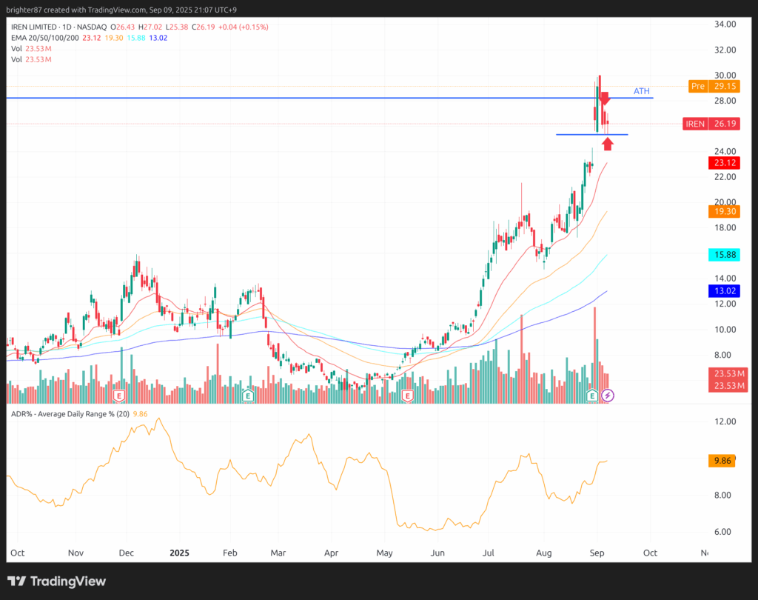Viewport: 758px width, 600px height.
Task: Click the IREN 26.19 last price label
Action: click(x=711, y=124)
